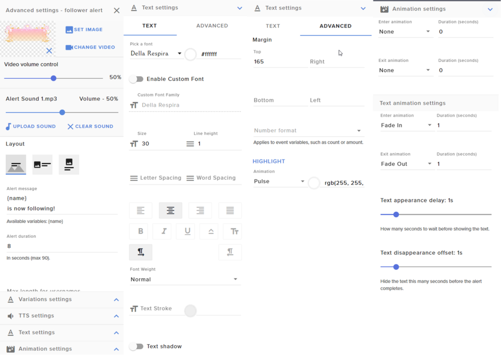This screenshot has width=501, height=355.
Task: Switch to the ADVANCED tab beside the active TEXT tab
Action: pos(212,25)
